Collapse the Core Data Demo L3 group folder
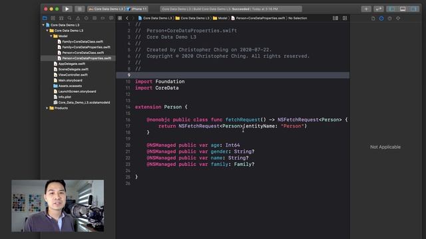The width and height of the screenshot is (426, 239). click(x=47, y=31)
